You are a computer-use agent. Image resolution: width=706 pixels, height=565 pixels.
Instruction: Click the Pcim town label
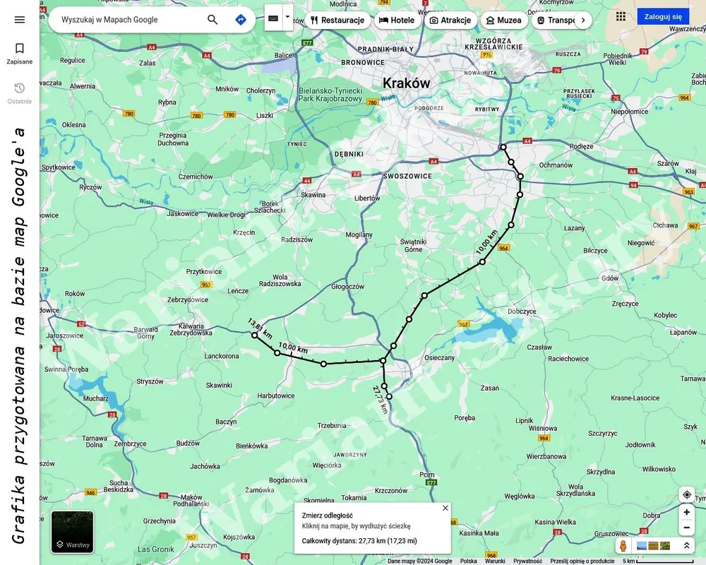[x=427, y=475]
